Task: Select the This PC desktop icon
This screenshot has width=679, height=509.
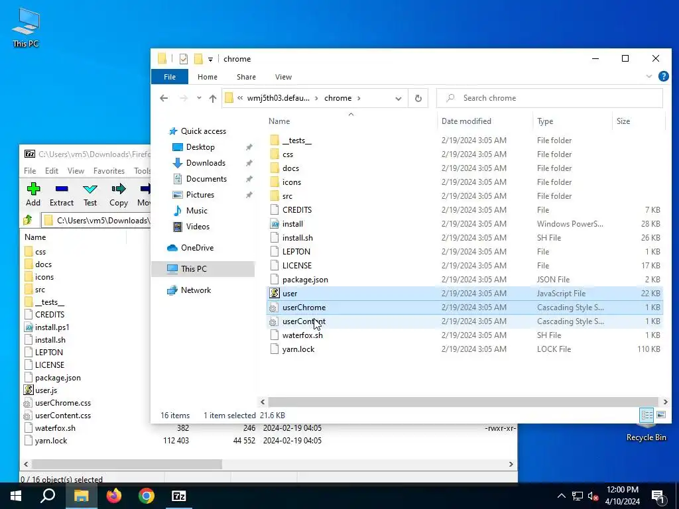Action: point(26,27)
